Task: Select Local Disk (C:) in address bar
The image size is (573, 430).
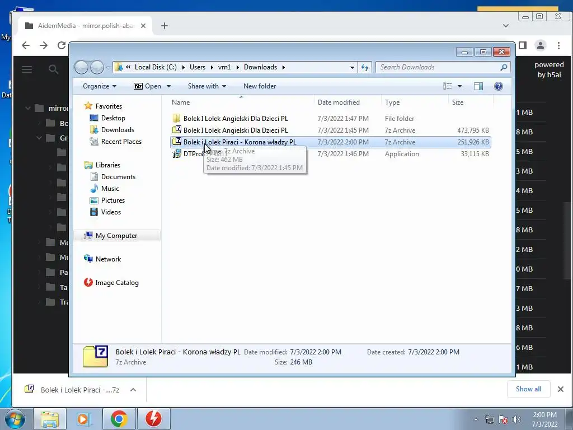Action: coord(156,67)
